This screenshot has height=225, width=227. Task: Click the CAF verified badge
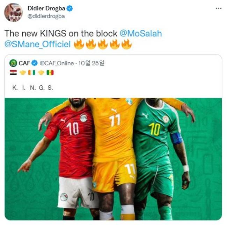35,63
